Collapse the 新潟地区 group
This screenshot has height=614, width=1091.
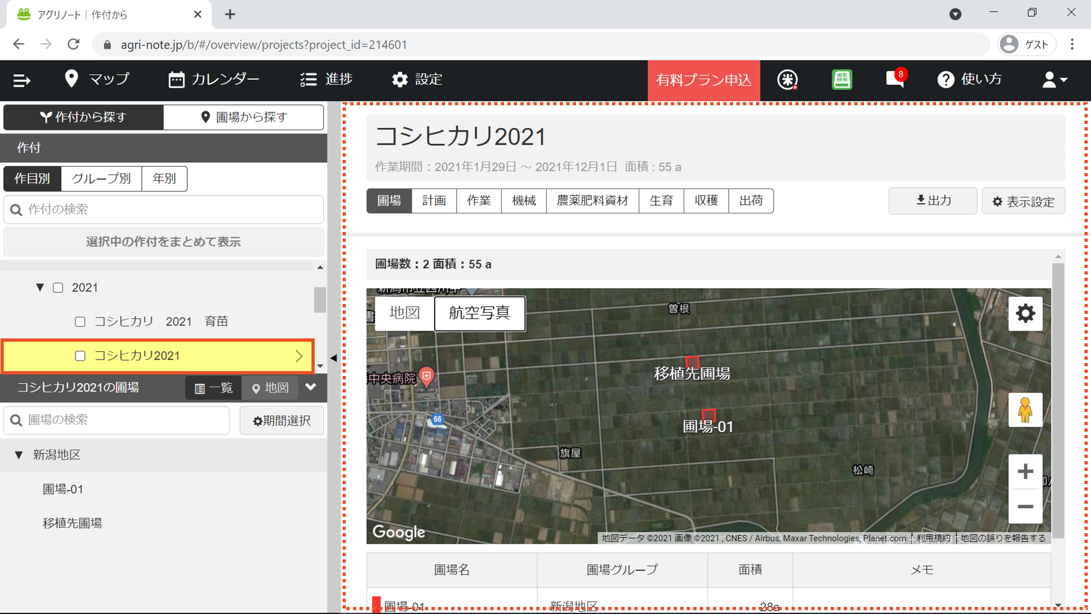tap(19, 455)
